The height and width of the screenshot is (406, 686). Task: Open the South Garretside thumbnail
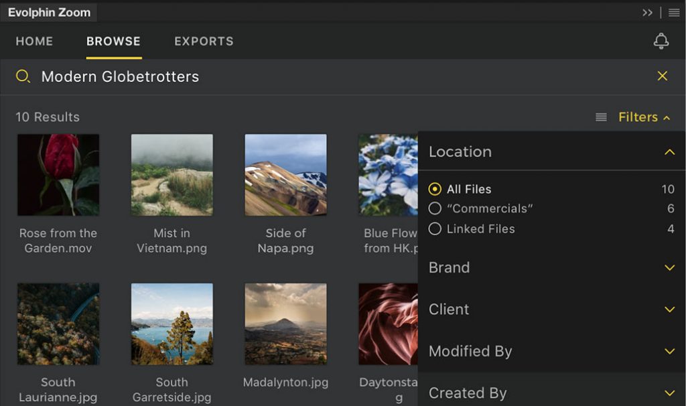(x=172, y=324)
